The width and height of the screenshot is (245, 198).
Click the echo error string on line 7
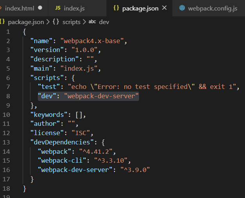[x=152, y=87]
